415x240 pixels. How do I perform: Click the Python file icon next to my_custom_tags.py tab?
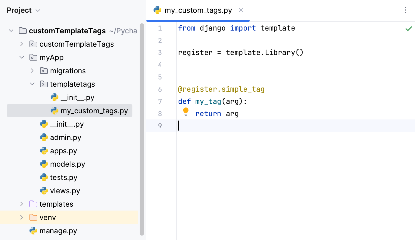[x=157, y=10]
